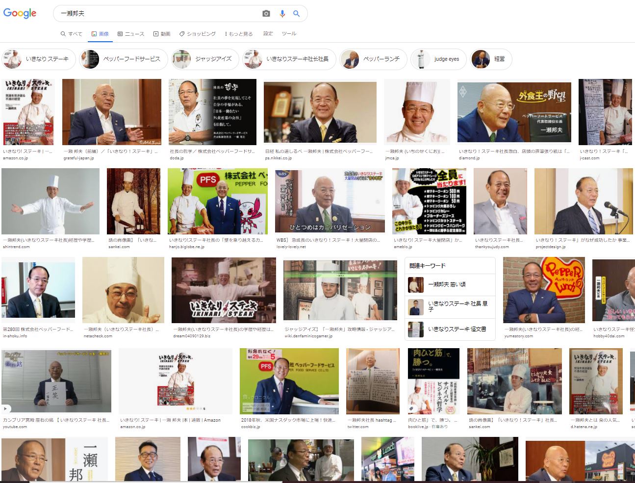The height and width of the screenshot is (483, 635).
Task: Open the ameblo.jp 全員に当たります image
Action: click(429, 201)
